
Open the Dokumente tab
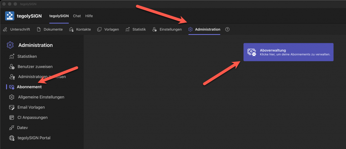(50, 29)
